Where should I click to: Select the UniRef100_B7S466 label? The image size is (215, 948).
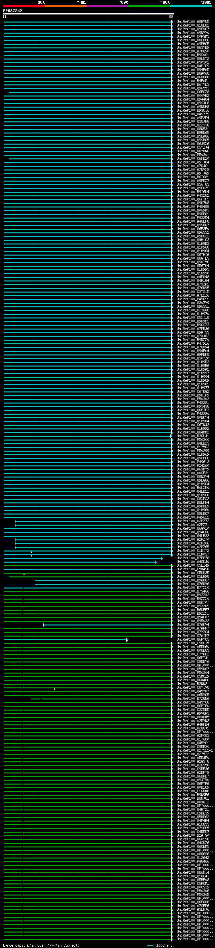pyautogui.click(x=193, y=592)
